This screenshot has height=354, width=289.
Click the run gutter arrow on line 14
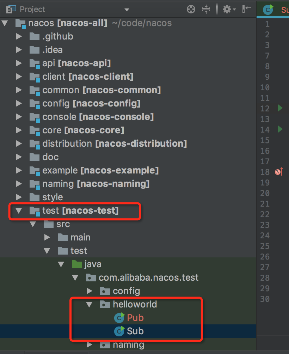(x=280, y=129)
